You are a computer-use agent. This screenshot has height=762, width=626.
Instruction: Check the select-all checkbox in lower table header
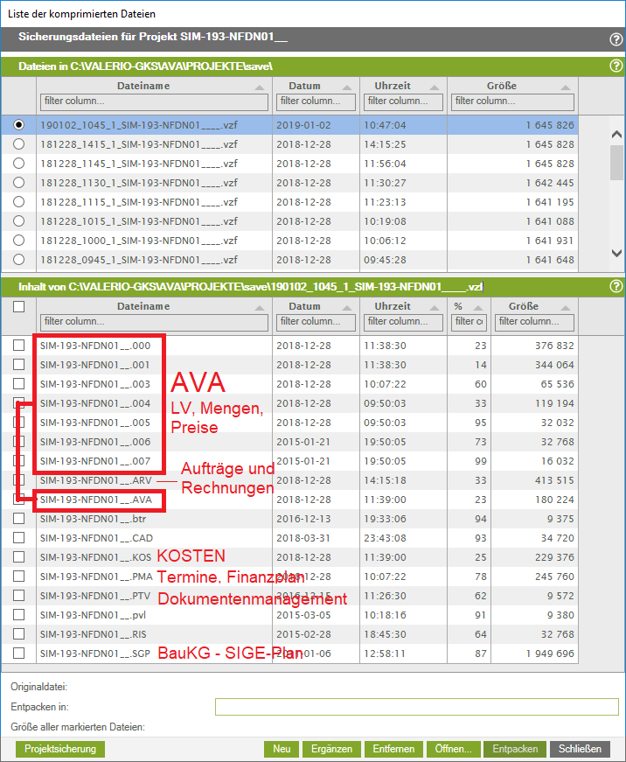pos(19,307)
